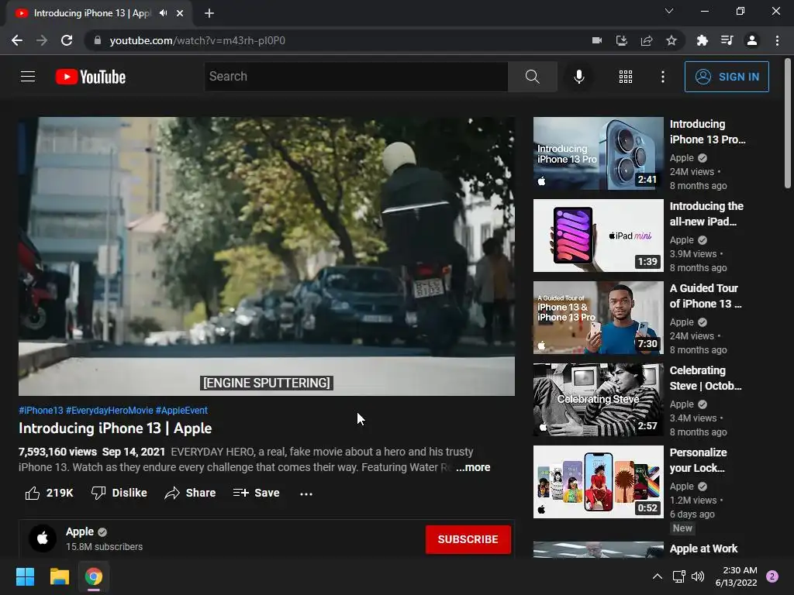Mute the tab via speaker icon
The width and height of the screenshot is (794, 595).
click(x=163, y=13)
